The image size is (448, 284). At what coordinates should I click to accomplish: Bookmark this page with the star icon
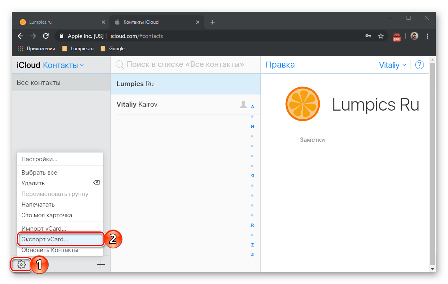[381, 36]
